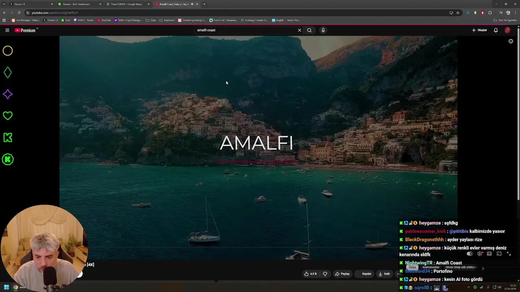This screenshot has width=520, height=292.
Task: Open the YouTube hamburger guide menu
Action: pos(7,30)
